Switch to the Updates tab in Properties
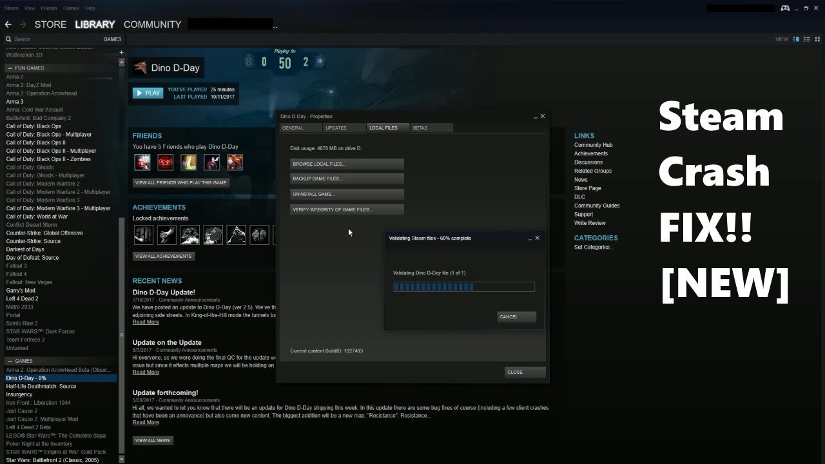The image size is (825, 464). coord(344,128)
